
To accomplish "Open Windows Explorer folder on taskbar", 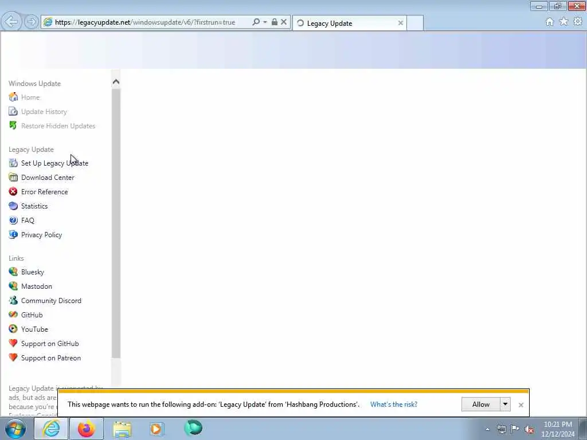I will 122,429.
